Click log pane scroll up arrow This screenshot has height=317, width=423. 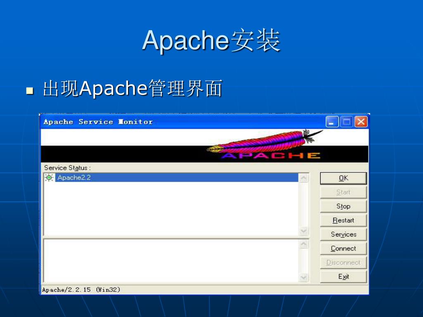click(x=304, y=244)
